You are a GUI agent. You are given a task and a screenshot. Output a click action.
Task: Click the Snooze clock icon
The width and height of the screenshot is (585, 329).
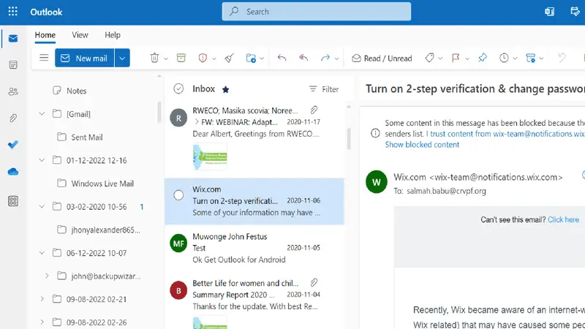click(504, 58)
